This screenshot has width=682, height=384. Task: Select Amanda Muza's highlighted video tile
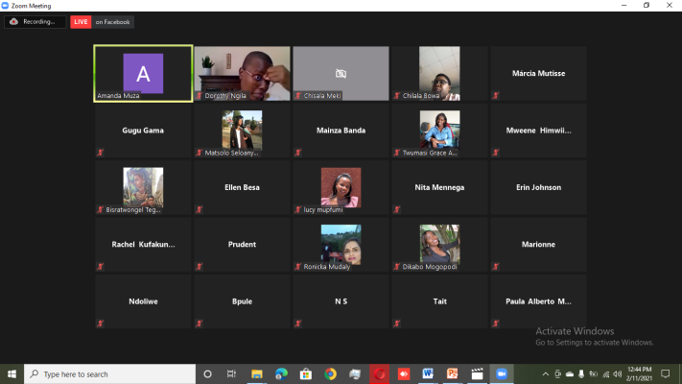click(x=143, y=73)
